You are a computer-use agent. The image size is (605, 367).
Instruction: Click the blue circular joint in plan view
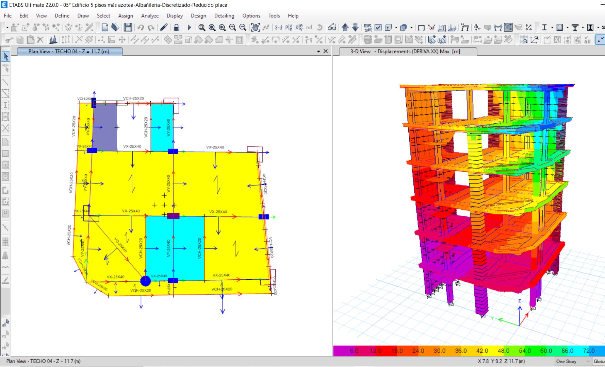click(146, 281)
